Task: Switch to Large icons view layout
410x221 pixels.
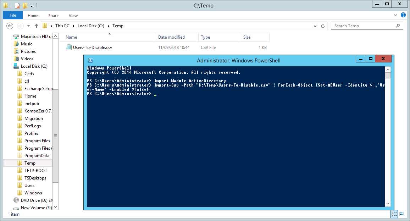Action: tap(402, 214)
